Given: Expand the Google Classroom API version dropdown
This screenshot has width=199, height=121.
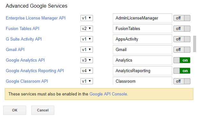Looking at the screenshot, I should click(87, 81).
